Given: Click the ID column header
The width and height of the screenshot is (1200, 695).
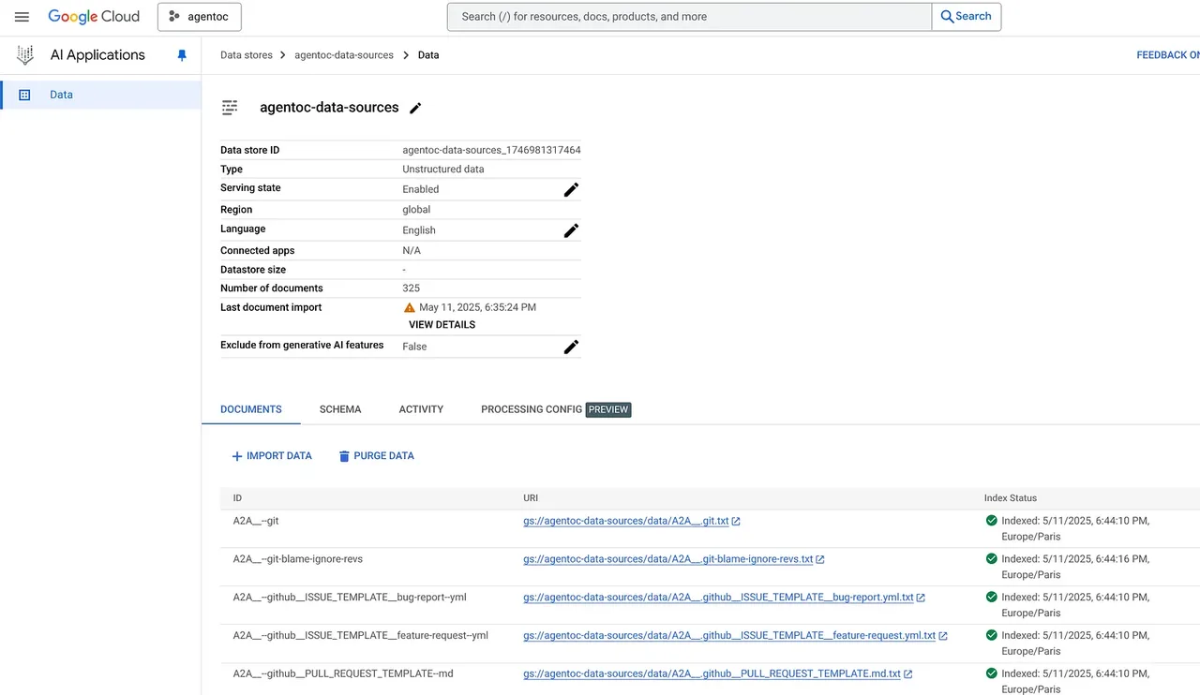Looking at the screenshot, I should tap(237, 498).
